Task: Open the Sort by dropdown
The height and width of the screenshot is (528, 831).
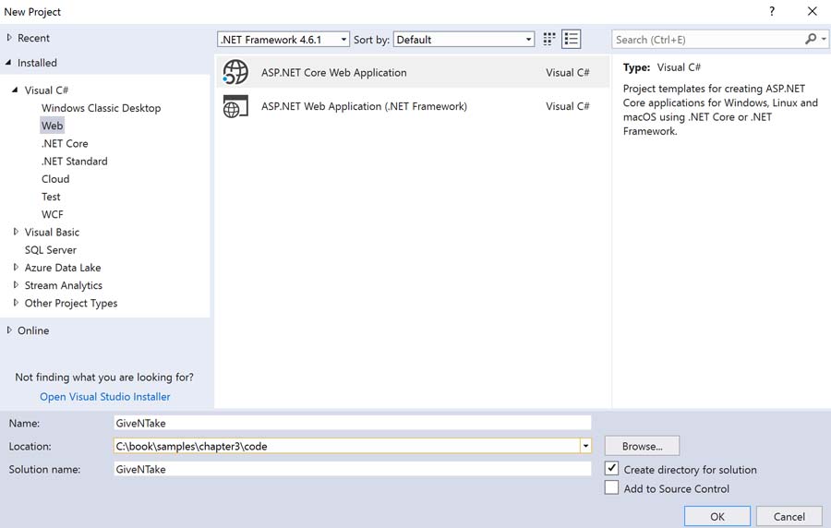Action: [528, 40]
